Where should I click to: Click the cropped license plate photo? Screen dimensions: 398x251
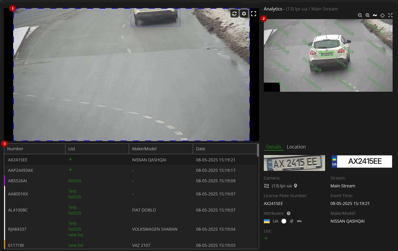[294, 163]
